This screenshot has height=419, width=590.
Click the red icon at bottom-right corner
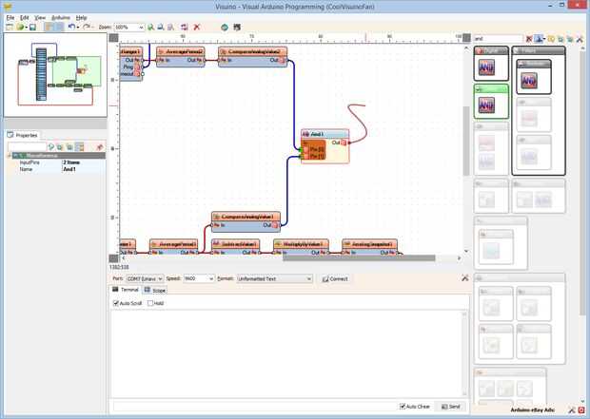[x=581, y=410]
